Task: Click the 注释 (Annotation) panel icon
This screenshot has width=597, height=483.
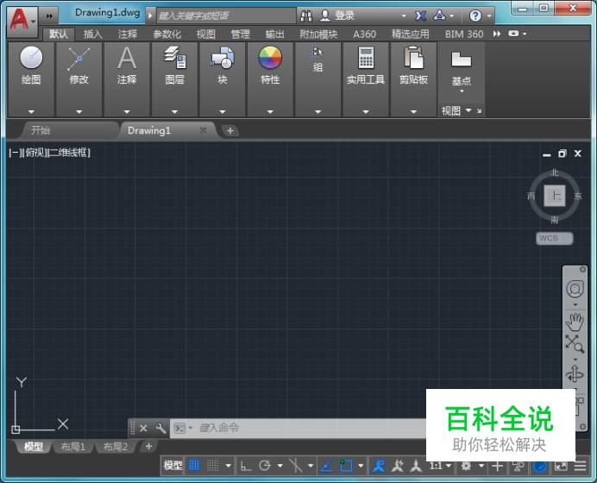Action: coord(127,65)
